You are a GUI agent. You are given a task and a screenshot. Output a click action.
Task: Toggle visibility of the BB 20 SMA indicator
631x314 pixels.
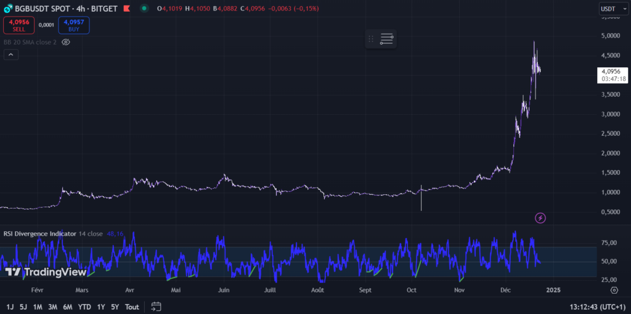coord(66,42)
